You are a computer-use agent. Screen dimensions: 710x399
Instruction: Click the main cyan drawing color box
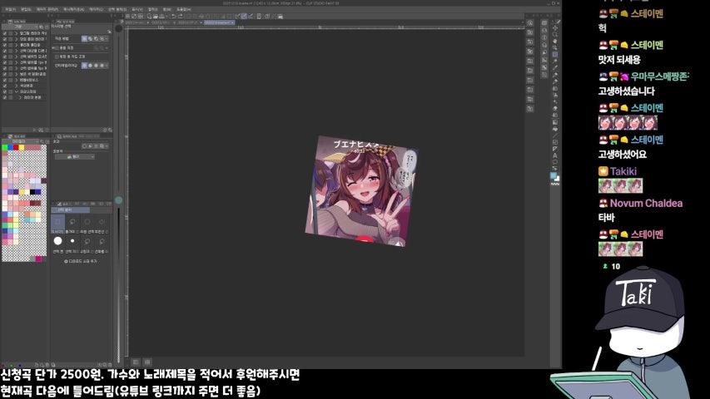point(554,175)
